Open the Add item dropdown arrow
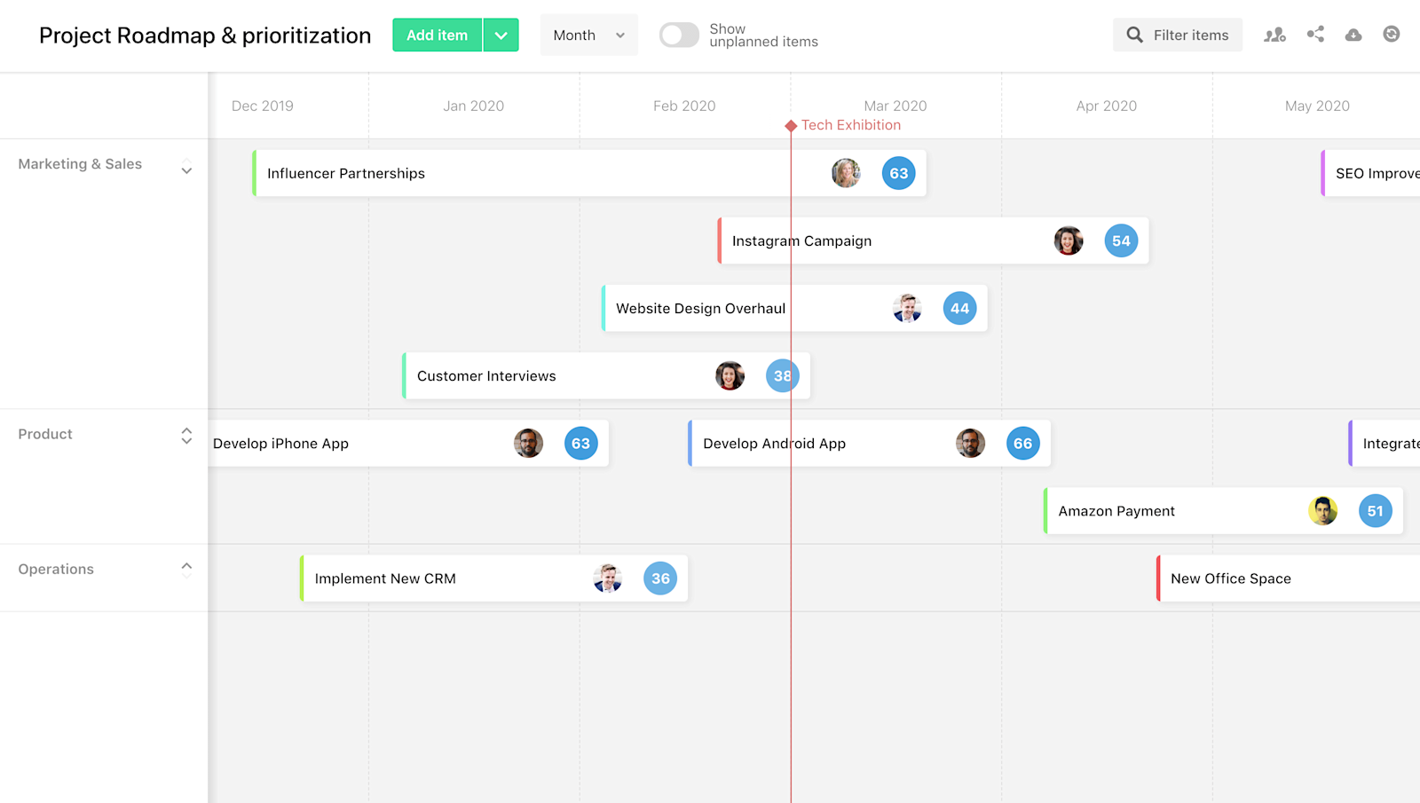This screenshot has height=803, width=1420. click(x=501, y=35)
